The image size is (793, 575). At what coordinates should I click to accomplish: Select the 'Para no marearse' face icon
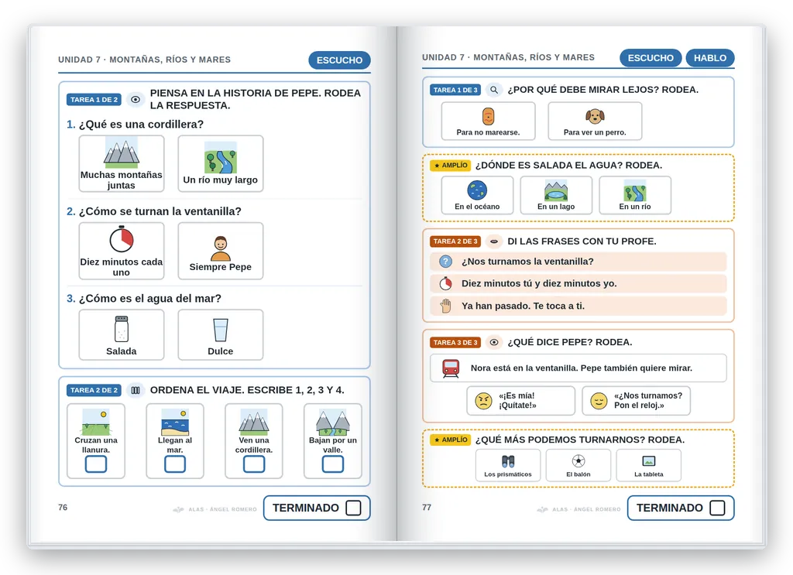pyautogui.click(x=488, y=117)
